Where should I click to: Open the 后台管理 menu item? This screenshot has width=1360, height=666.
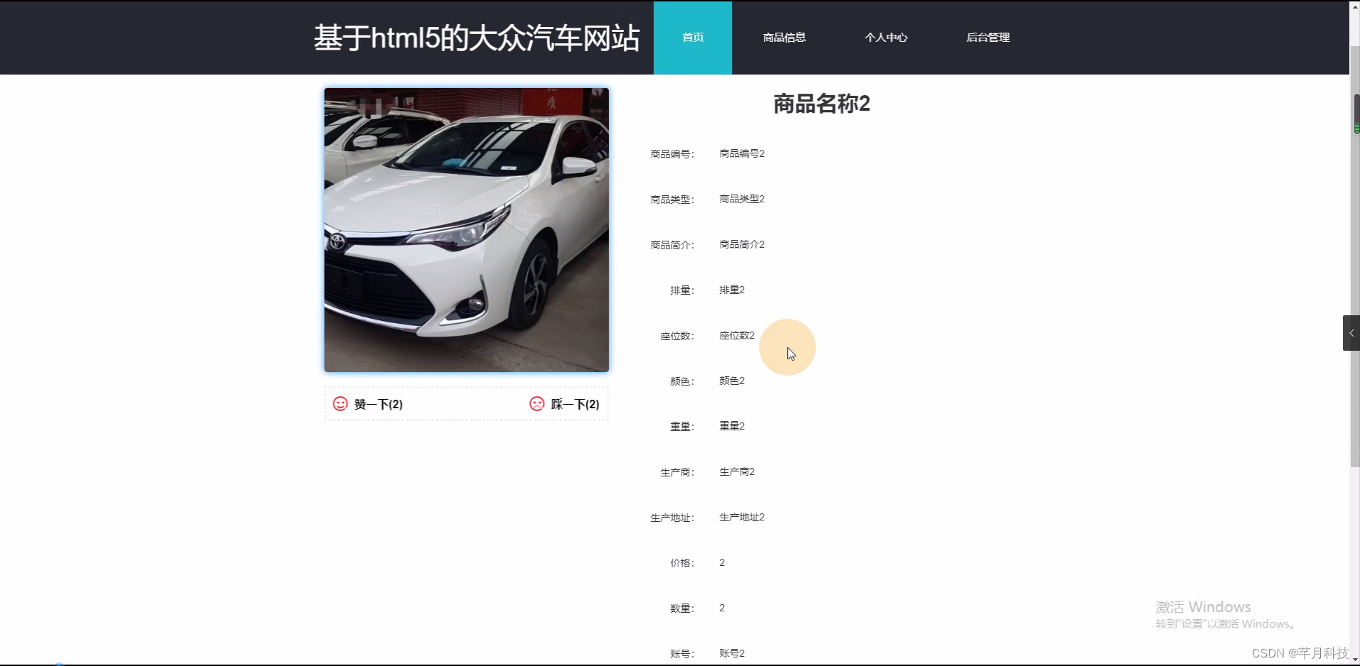tap(988, 37)
